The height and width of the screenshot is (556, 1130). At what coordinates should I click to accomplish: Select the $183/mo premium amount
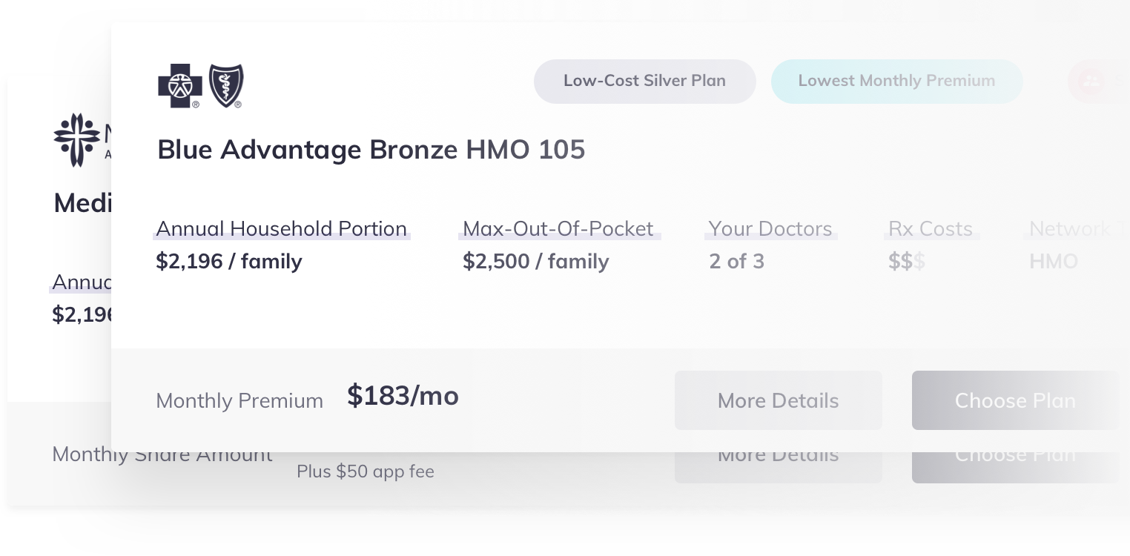pyautogui.click(x=403, y=396)
